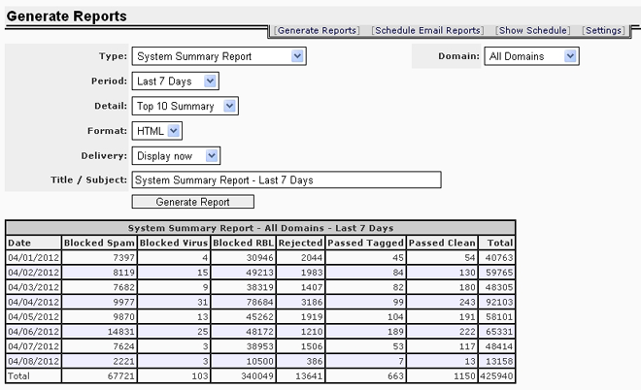Click the row total 92103

[496, 302]
